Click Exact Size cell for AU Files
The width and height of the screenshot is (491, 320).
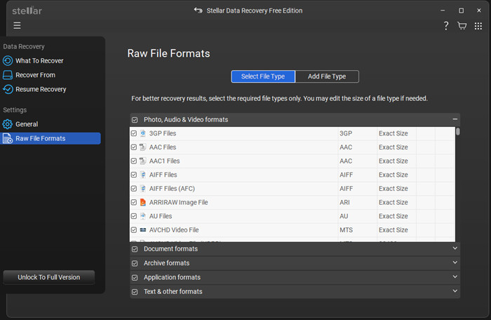pyautogui.click(x=396, y=216)
